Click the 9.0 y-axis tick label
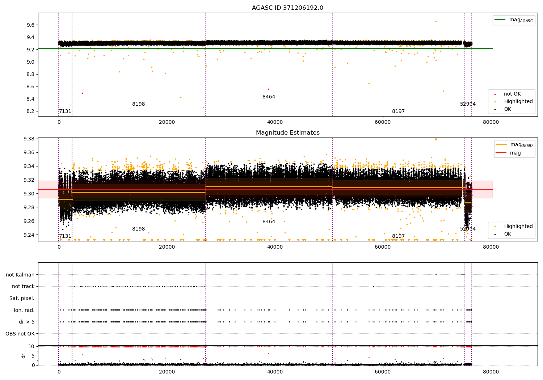This screenshot has height=380, width=543. coord(30,62)
